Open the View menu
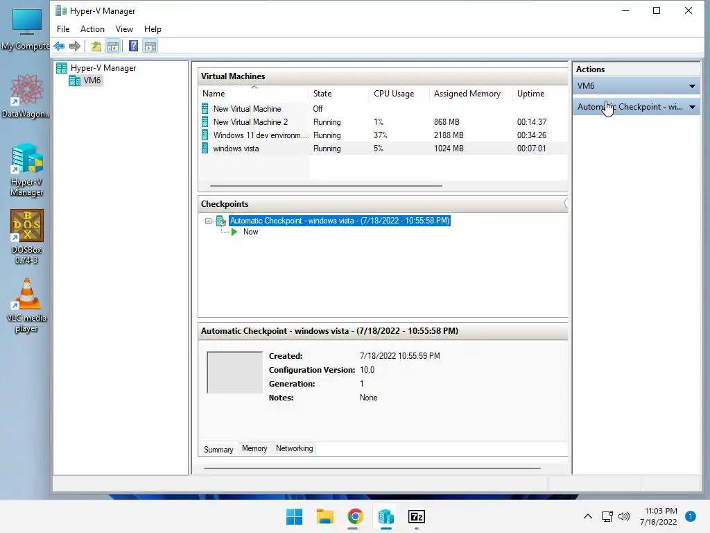The height and width of the screenshot is (533, 710). [124, 29]
